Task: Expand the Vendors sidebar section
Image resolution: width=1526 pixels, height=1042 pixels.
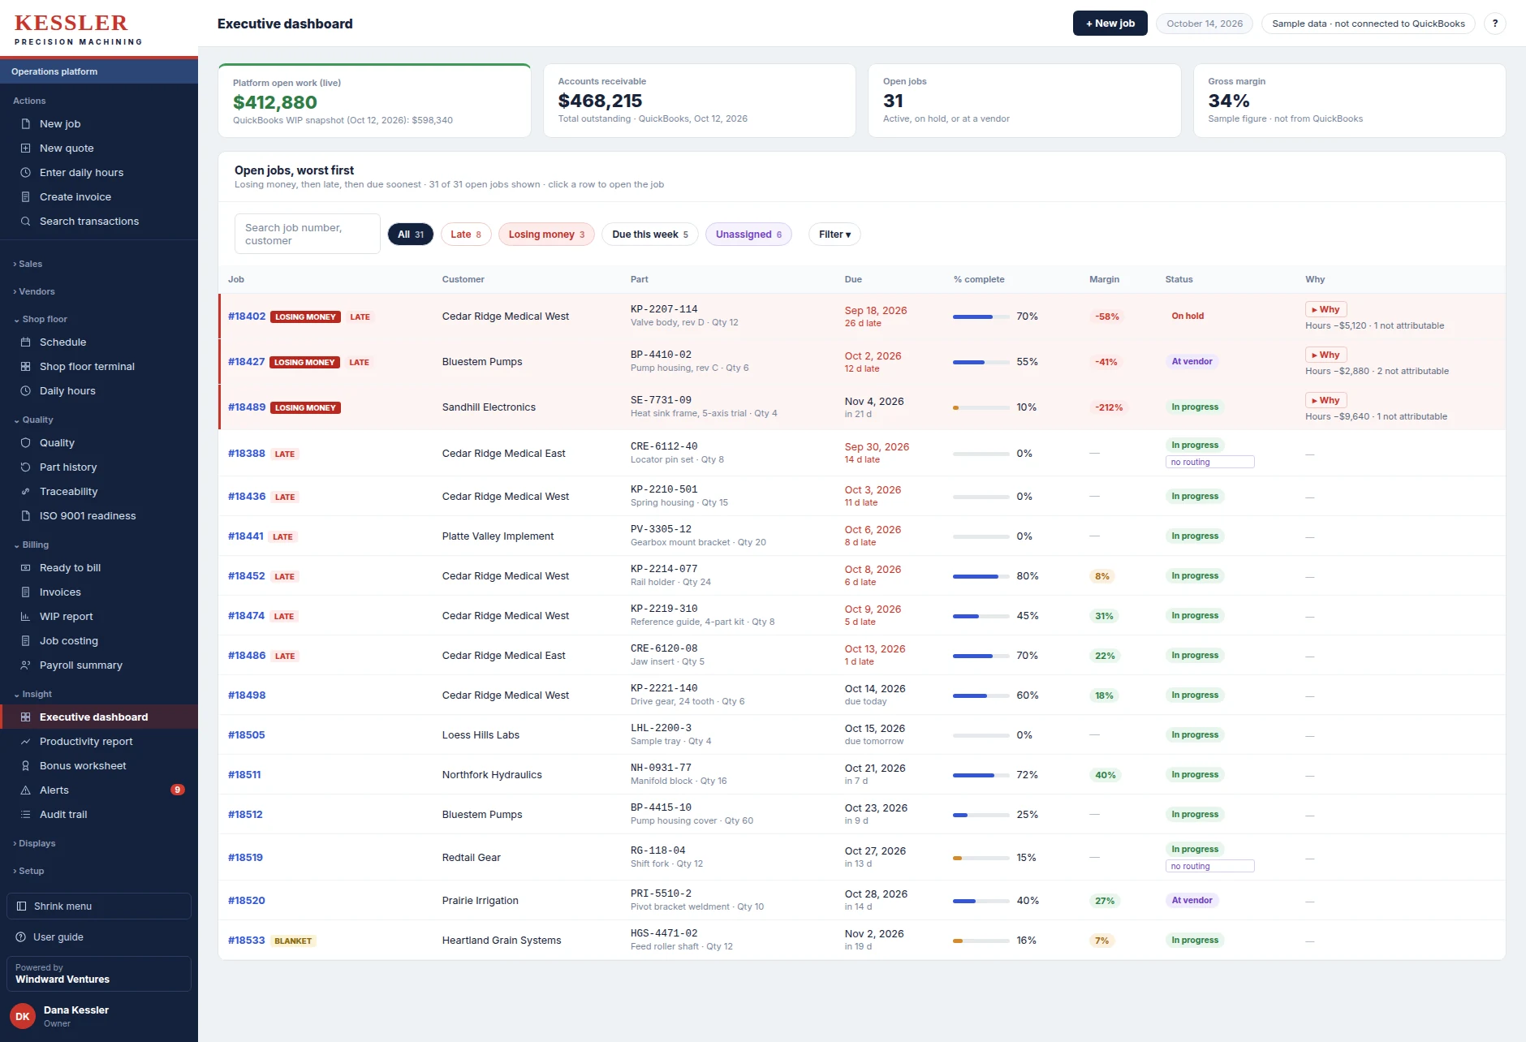Action: tap(34, 291)
